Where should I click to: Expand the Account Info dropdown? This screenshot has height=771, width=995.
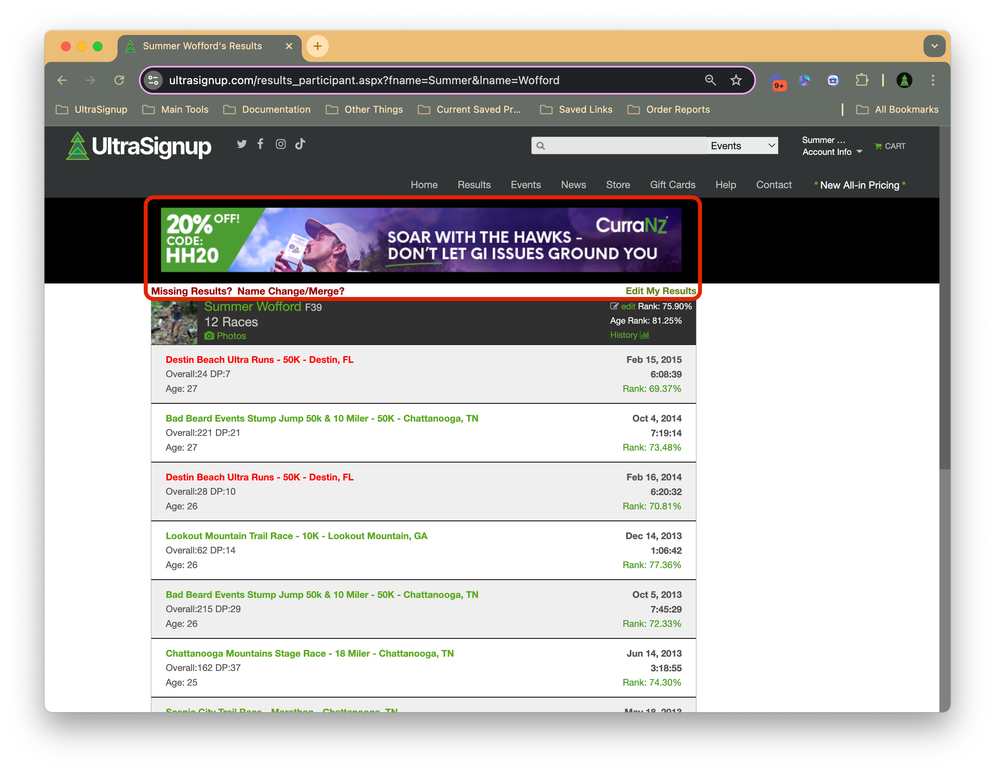click(832, 152)
